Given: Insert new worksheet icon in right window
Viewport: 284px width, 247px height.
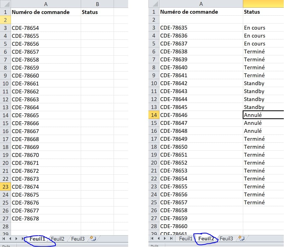Looking at the screenshot, I should tap(242, 238).
